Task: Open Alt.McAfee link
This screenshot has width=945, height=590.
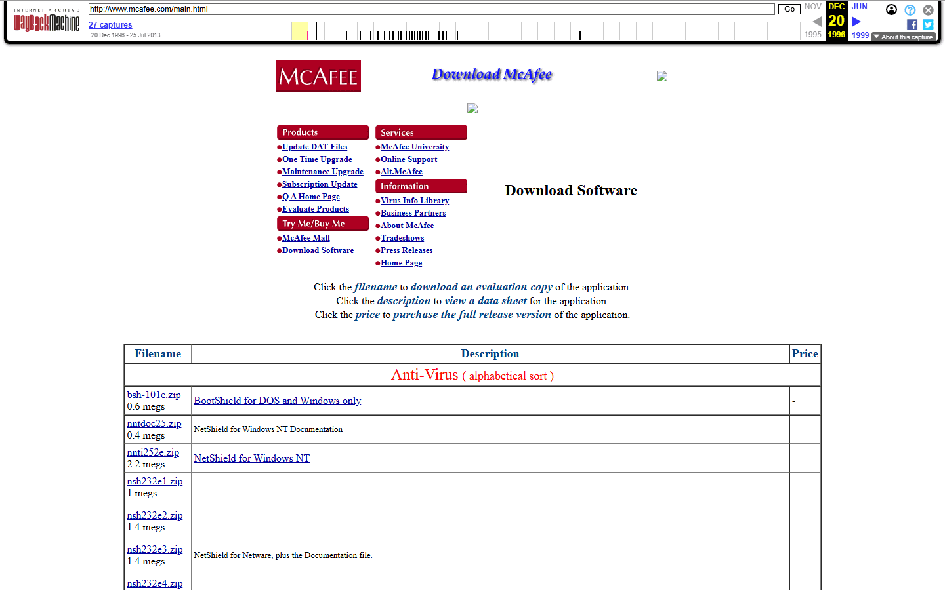Action: tap(402, 172)
